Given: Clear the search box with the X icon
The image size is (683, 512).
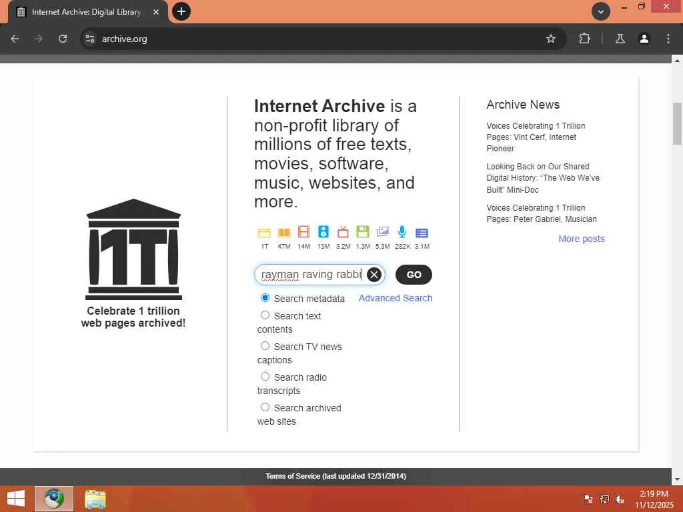Looking at the screenshot, I should (374, 275).
